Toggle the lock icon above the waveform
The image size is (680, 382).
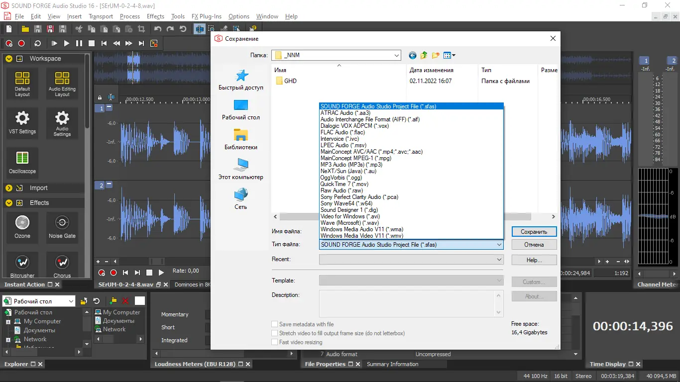100,97
